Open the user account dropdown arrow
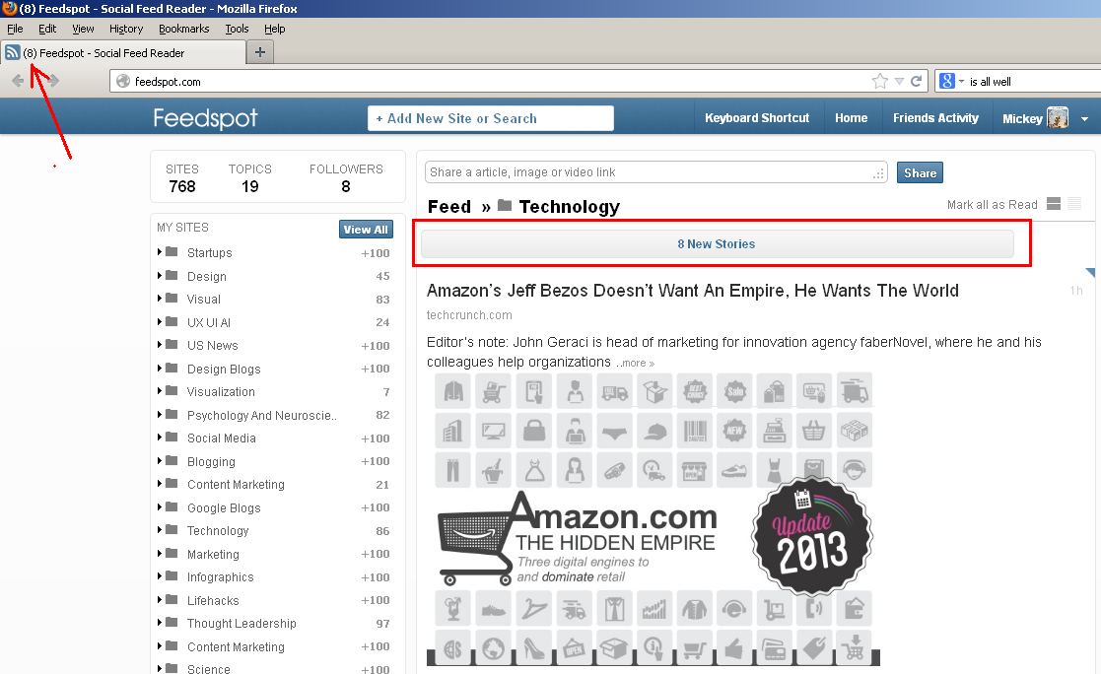The height and width of the screenshot is (674, 1101). click(1085, 119)
